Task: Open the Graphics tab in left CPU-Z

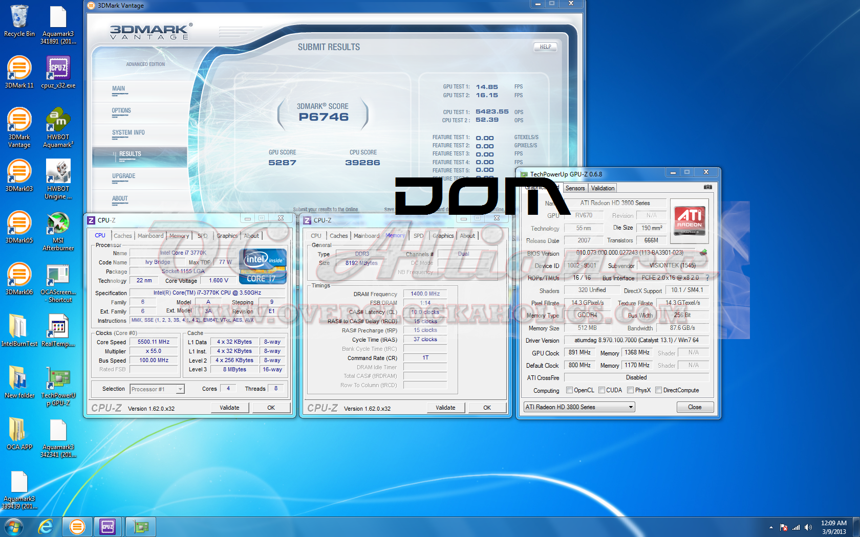Action: pos(227,236)
